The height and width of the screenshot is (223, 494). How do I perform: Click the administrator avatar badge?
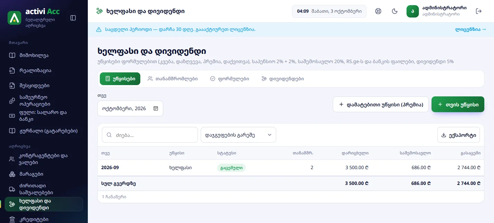(413, 11)
